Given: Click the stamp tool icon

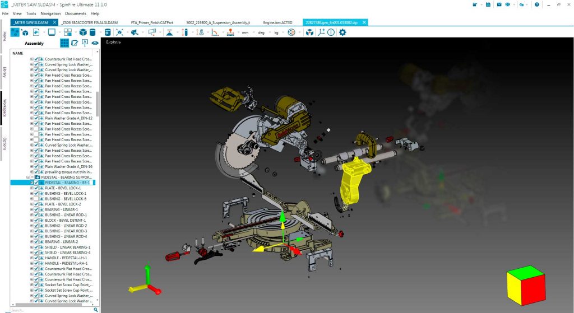Looking at the screenshot, I should 230,32.
